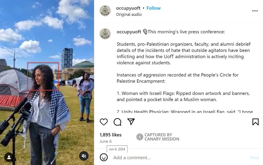Open the Original audio link
This screenshot has width=263, height=165.
point(129,14)
